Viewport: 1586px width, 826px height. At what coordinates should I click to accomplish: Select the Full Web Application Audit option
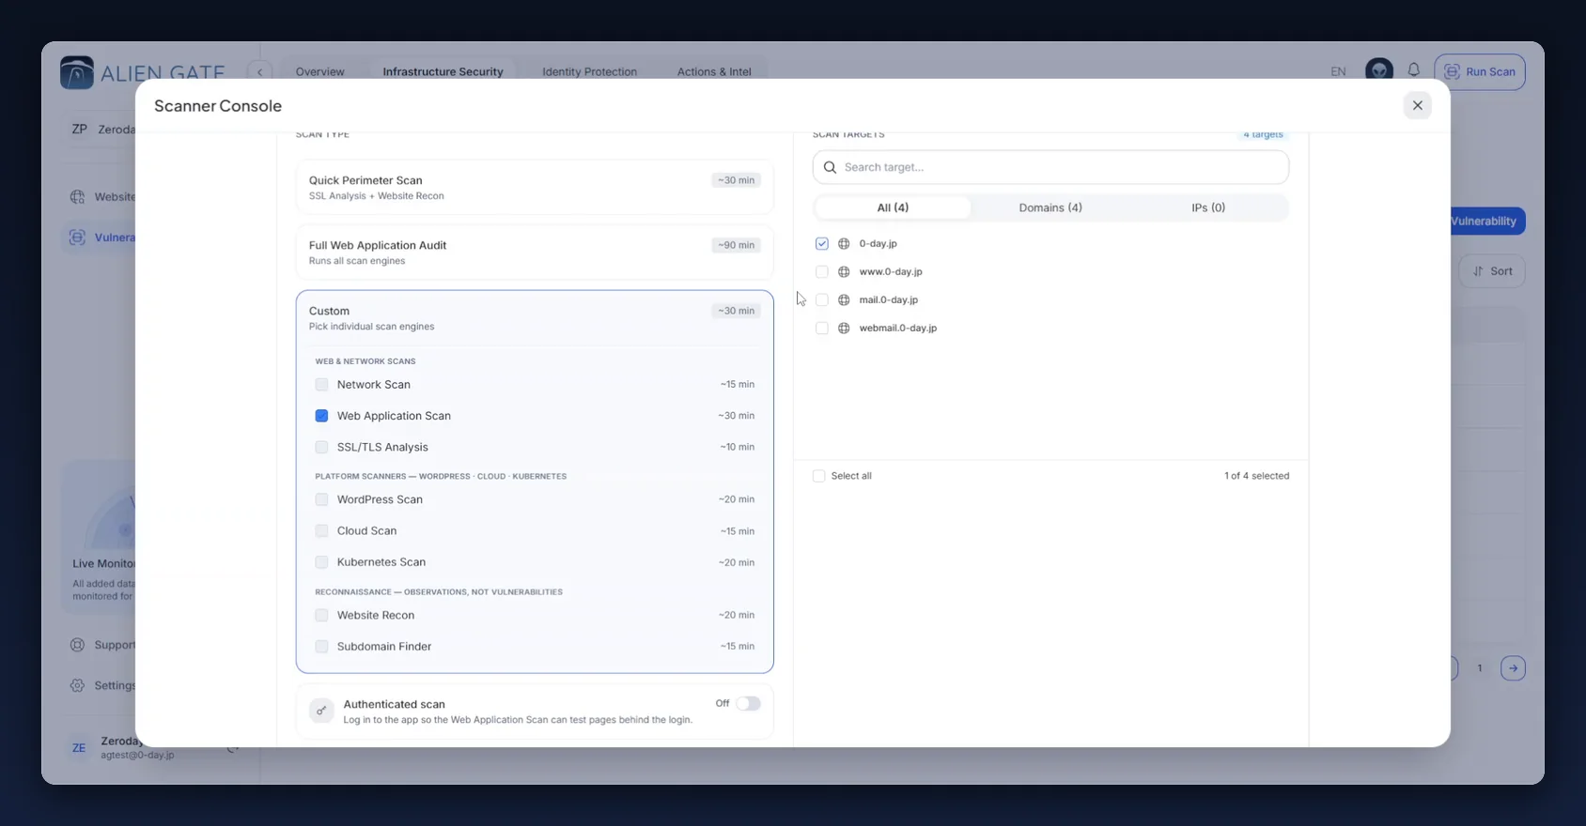pos(535,252)
